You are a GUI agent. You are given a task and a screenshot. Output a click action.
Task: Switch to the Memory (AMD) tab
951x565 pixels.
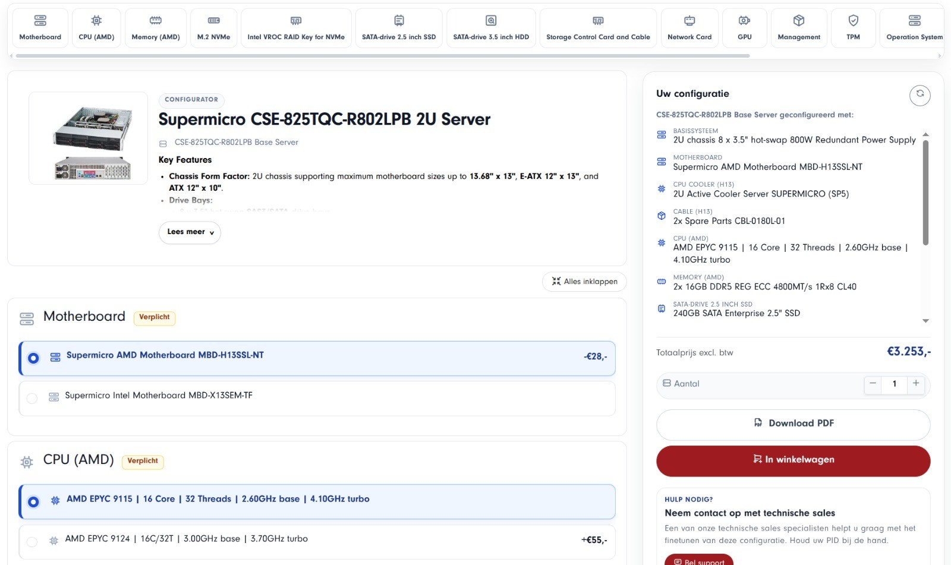click(156, 28)
